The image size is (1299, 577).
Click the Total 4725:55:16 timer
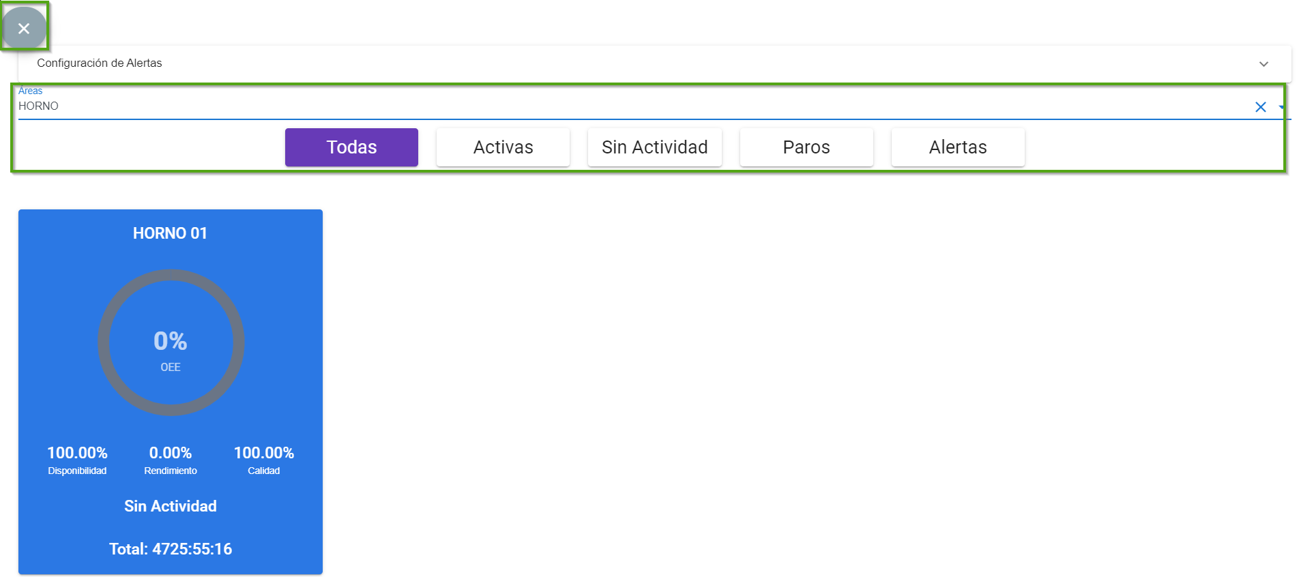[171, 549]
